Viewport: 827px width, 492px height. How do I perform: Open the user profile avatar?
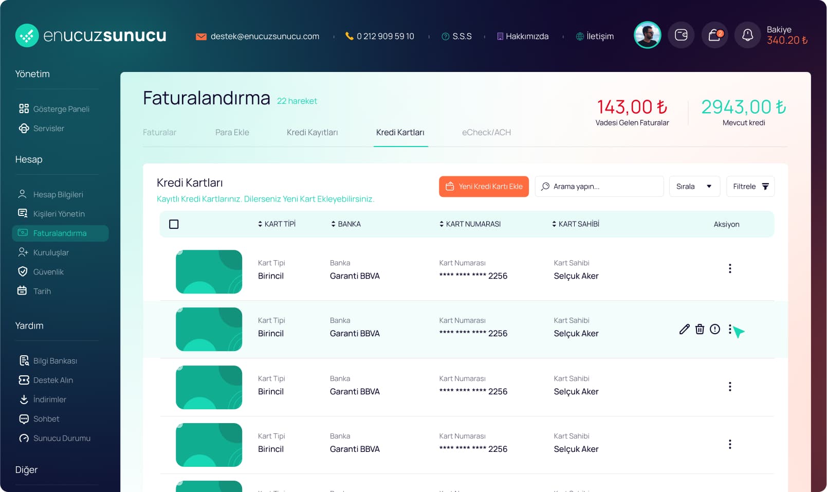coord(647,35)
